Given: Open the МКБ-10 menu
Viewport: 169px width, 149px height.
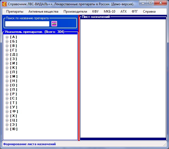Looking at the screenshot, I should (x=110, y=12).
